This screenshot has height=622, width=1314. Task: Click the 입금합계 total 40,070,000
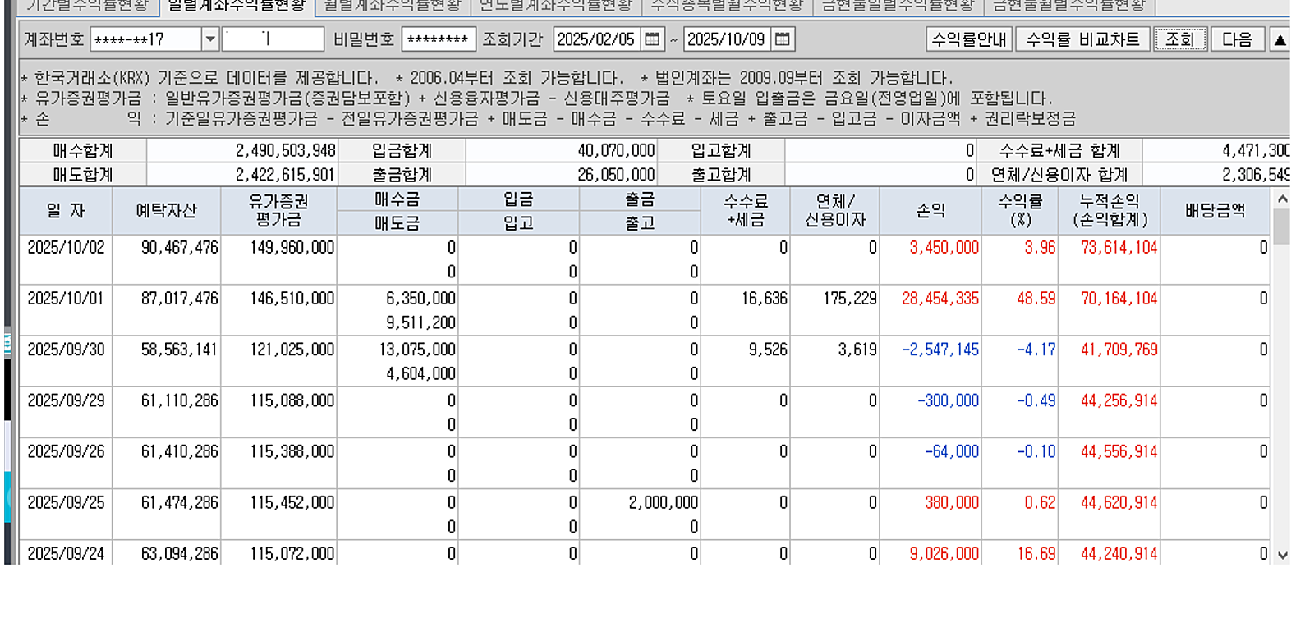coord(616,151)
